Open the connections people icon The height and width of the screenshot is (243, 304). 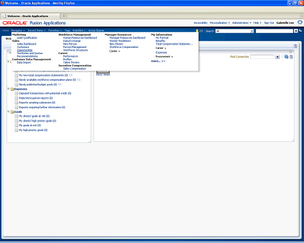coord(286,56)
